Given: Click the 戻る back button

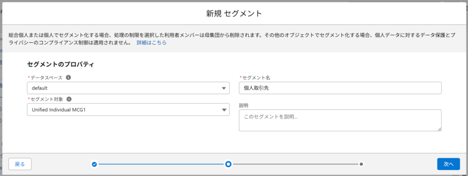Looking at the screenshot, I should click(20, 164).
